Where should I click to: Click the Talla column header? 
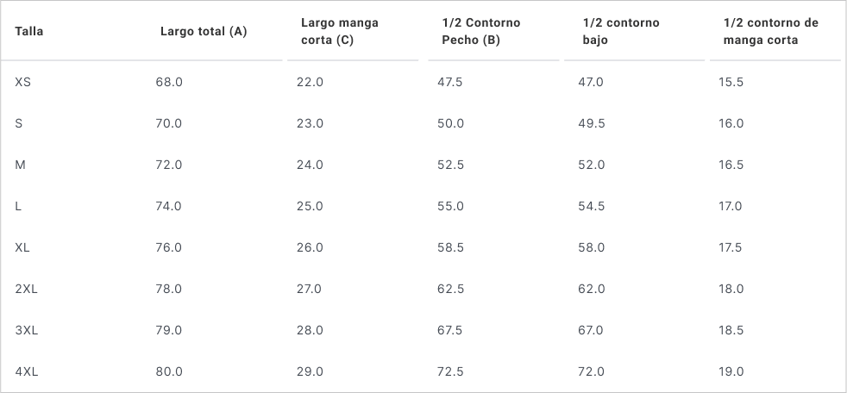[29, 31]
